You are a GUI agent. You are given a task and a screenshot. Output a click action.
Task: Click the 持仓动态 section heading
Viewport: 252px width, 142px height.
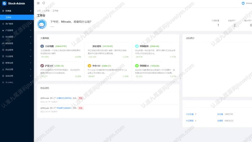[45, 88]
